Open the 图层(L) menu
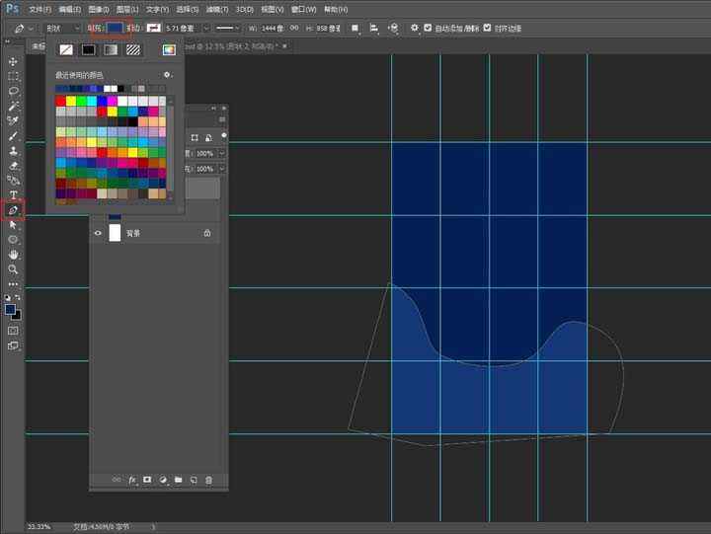Image resolution: width=711 pixels, height=534 pixels. click(128, 9)
